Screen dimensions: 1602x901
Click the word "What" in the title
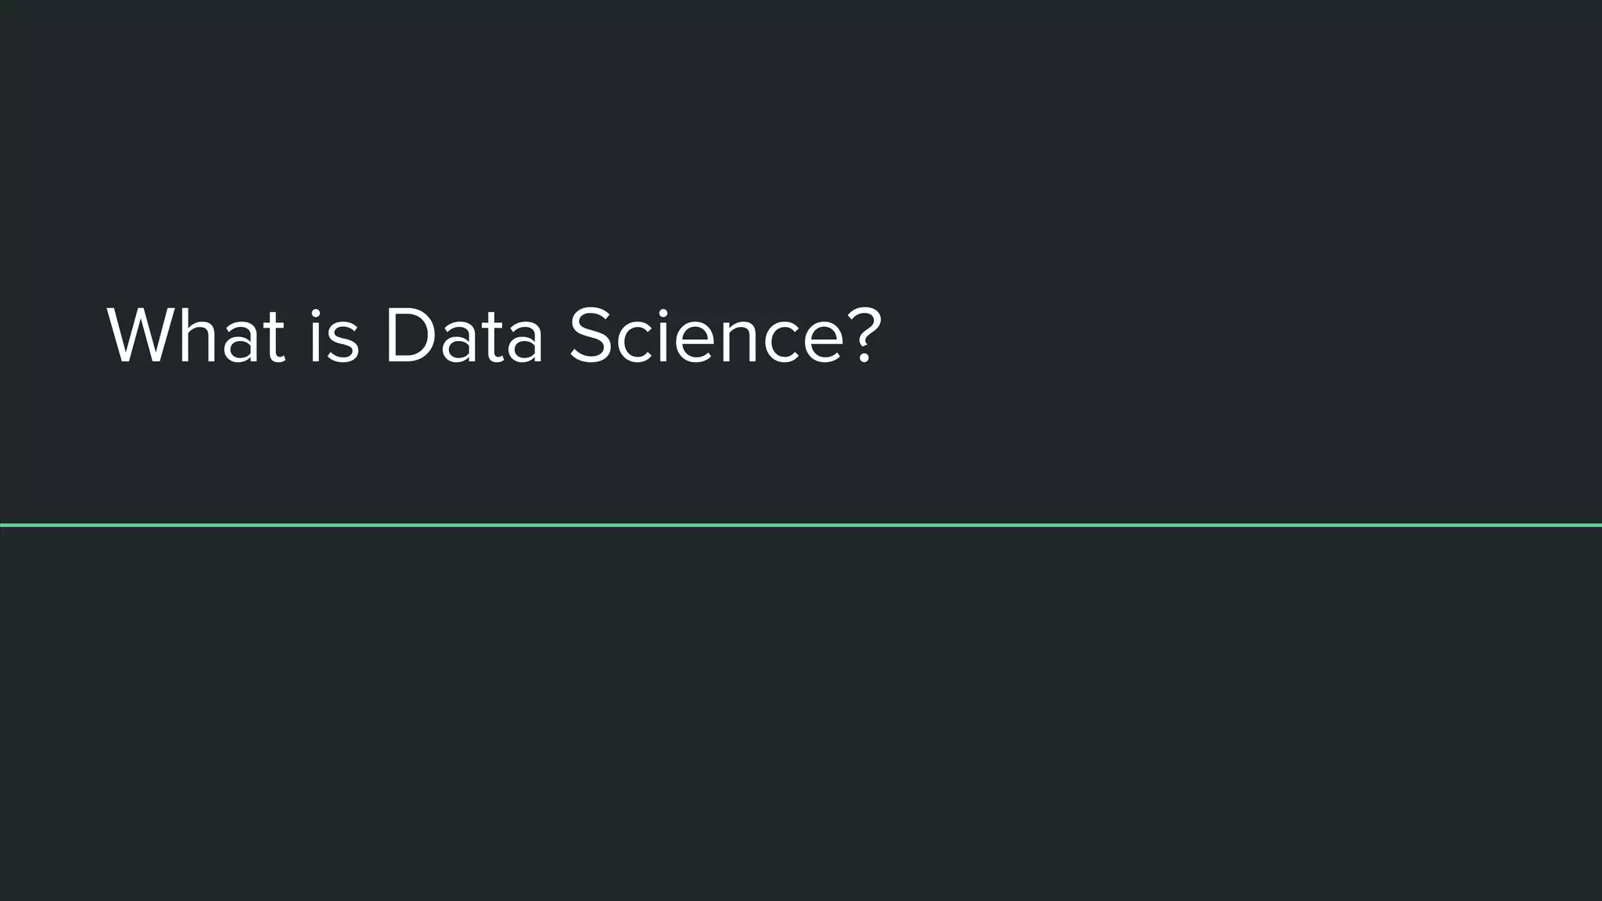click(x=196, y=335)
